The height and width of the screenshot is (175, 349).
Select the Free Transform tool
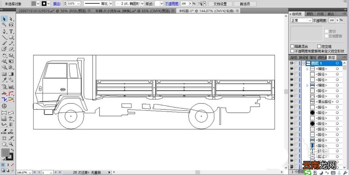tap(11, 61)
